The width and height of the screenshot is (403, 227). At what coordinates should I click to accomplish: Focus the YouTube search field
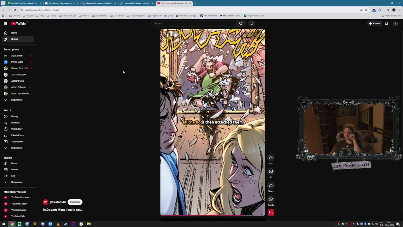click(x=194, y=23)
